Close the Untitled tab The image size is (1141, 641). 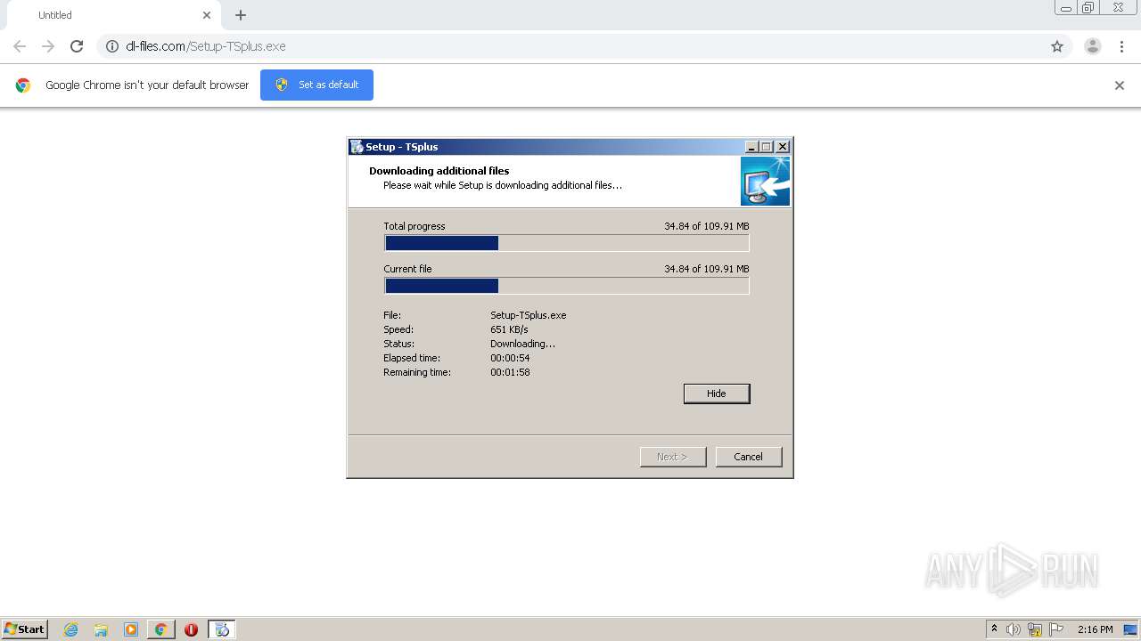[x=207, y=15]
